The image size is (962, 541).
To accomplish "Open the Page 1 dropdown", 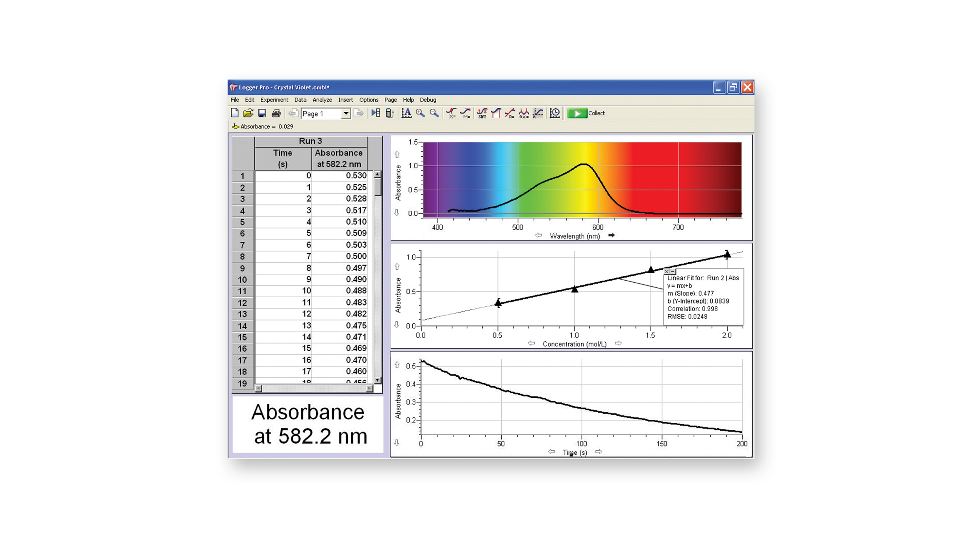I will [345, 114].
